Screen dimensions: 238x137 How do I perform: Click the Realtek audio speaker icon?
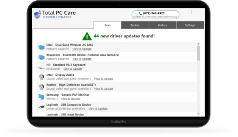click(x=41, y=87)
